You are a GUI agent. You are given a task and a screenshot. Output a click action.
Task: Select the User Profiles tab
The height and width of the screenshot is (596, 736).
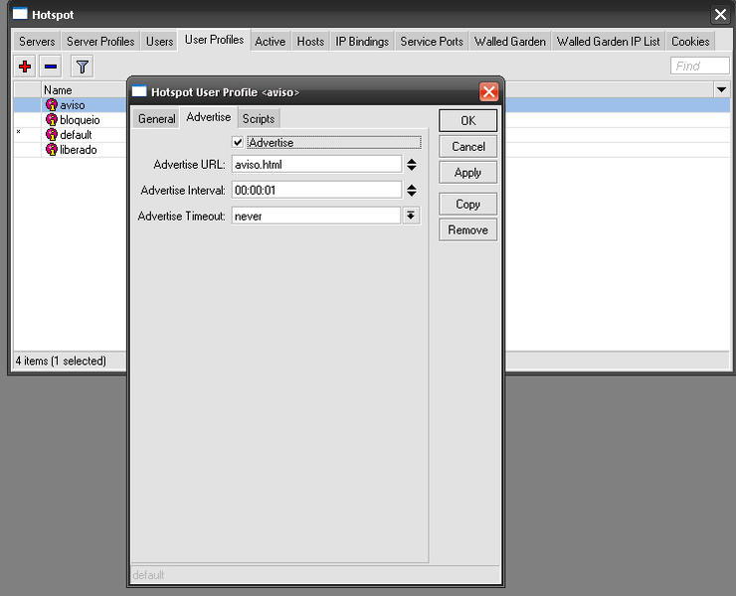pyautogui.click(x=214, y=40)
